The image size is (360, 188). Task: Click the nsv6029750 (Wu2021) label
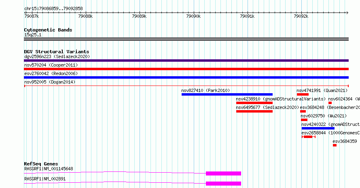(324, 116)
